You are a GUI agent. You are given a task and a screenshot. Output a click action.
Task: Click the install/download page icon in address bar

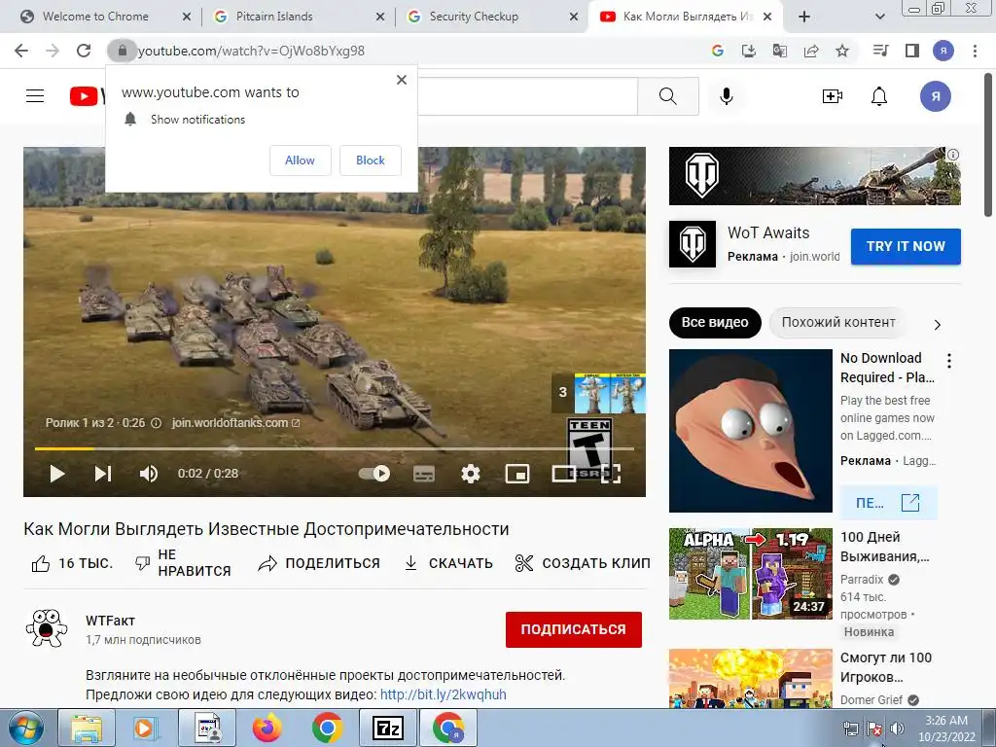(x=749, y=51)
